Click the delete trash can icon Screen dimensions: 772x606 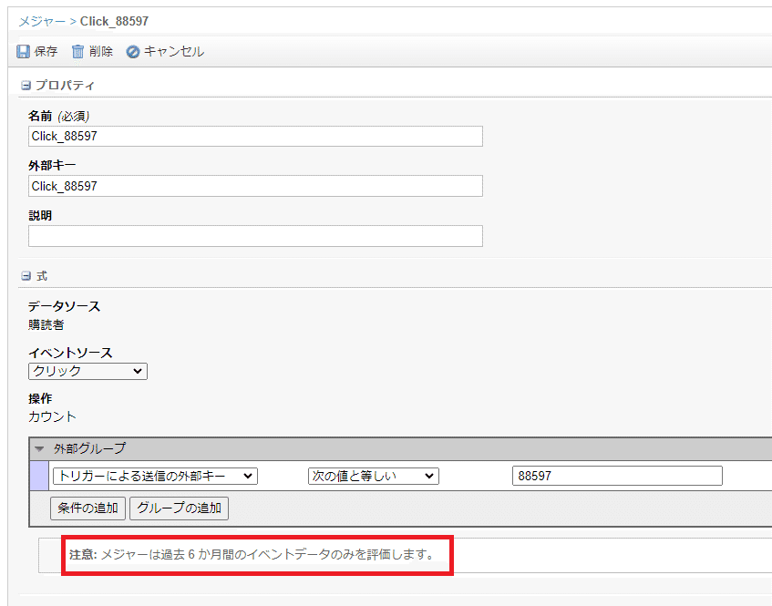tap(77, 51)
